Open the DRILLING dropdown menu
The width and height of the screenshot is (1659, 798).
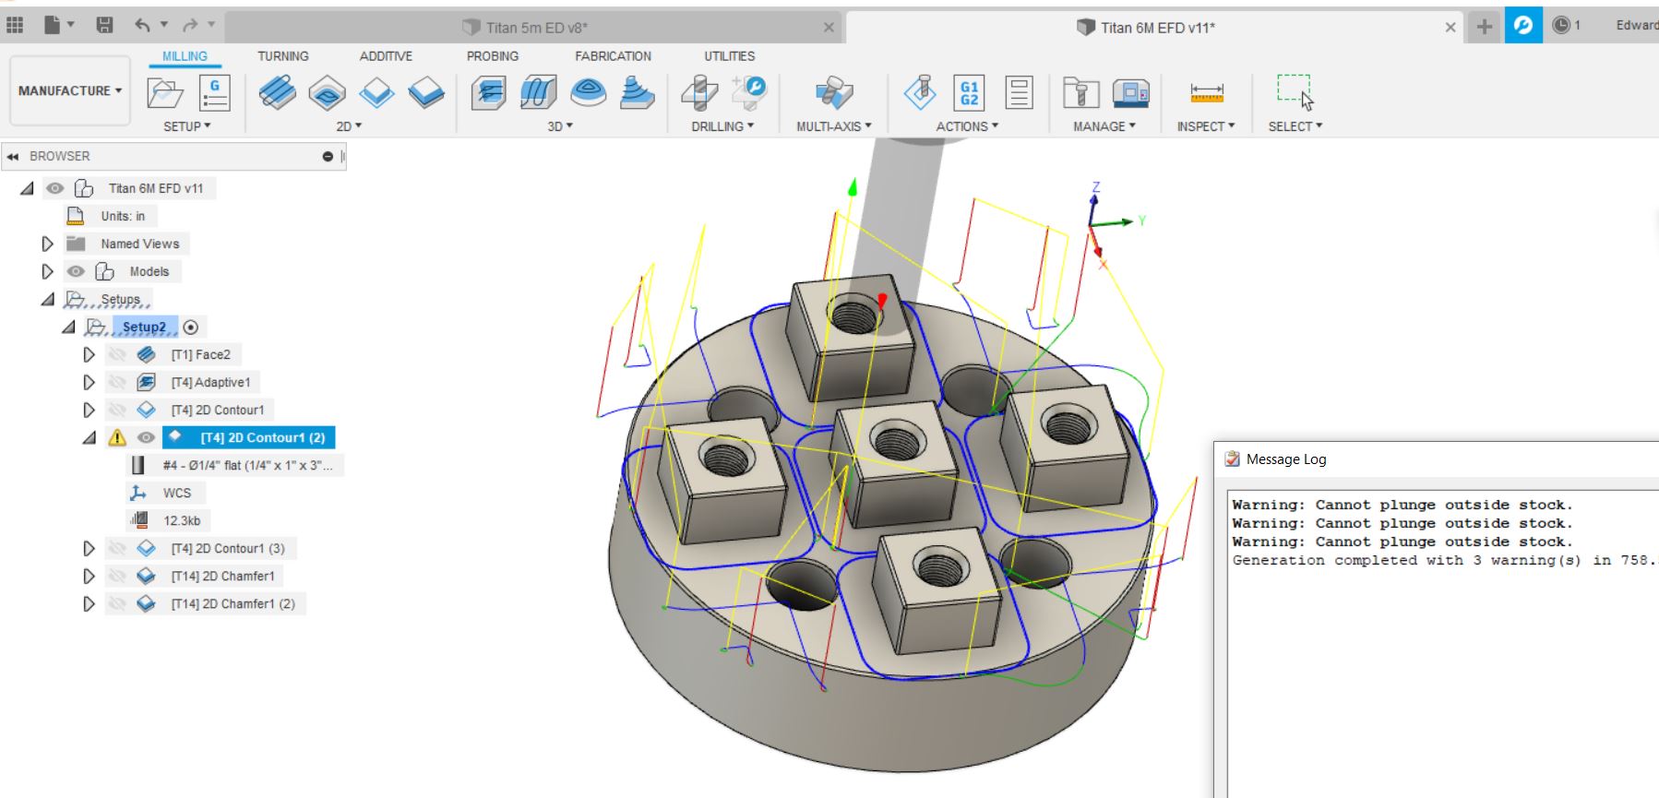click(x=722, y=126)
